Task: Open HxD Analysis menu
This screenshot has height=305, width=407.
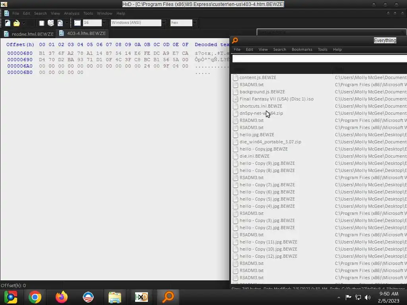Action: 72,13
